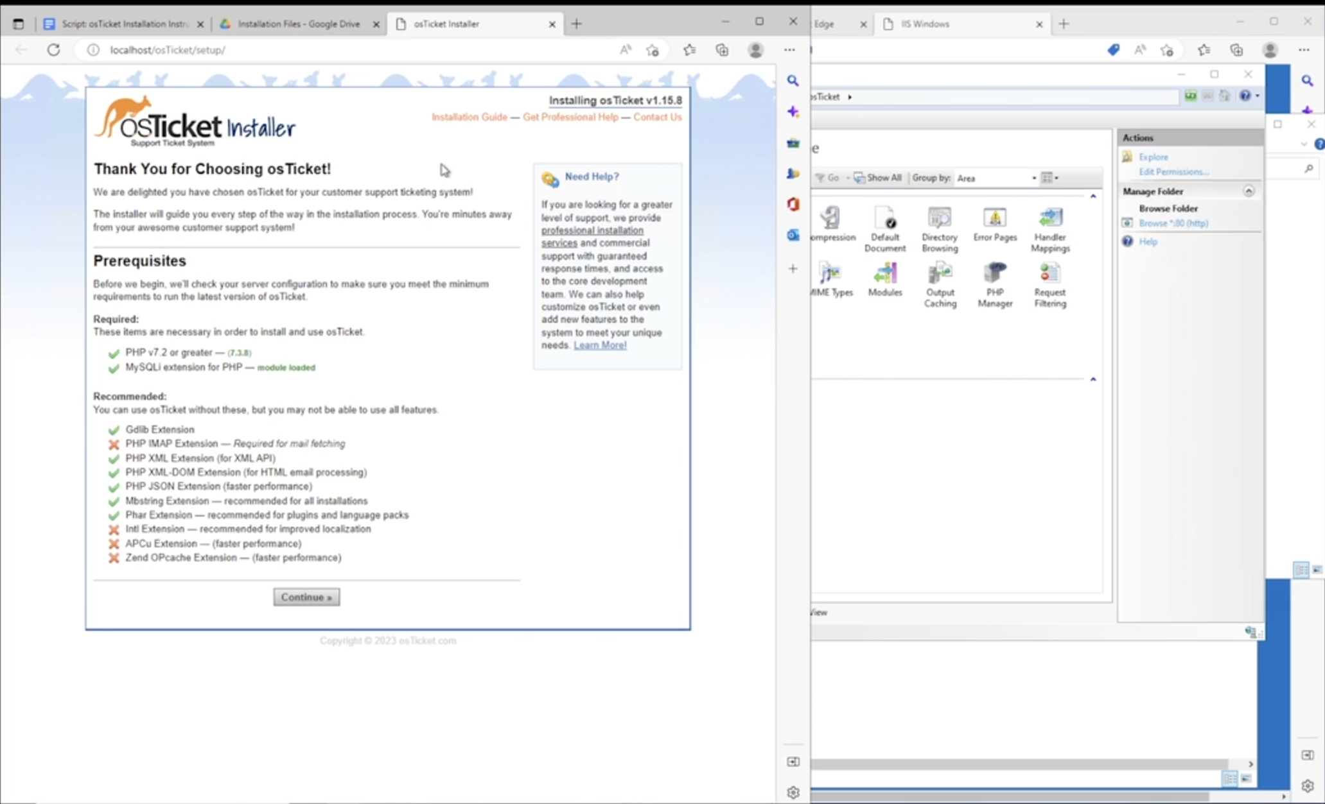Open the Contact Us link

click(x=657, y=117)
